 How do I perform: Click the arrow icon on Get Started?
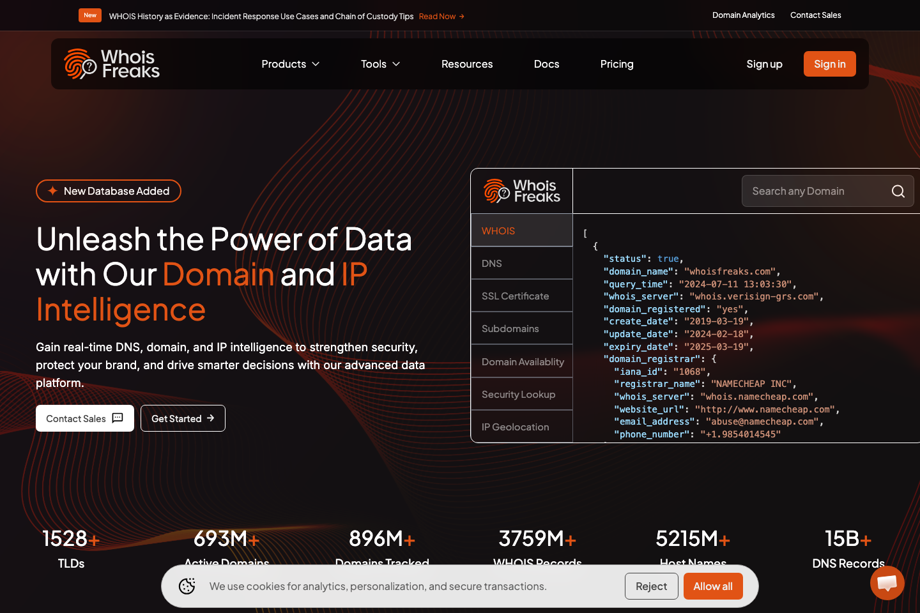pos(211,418)
